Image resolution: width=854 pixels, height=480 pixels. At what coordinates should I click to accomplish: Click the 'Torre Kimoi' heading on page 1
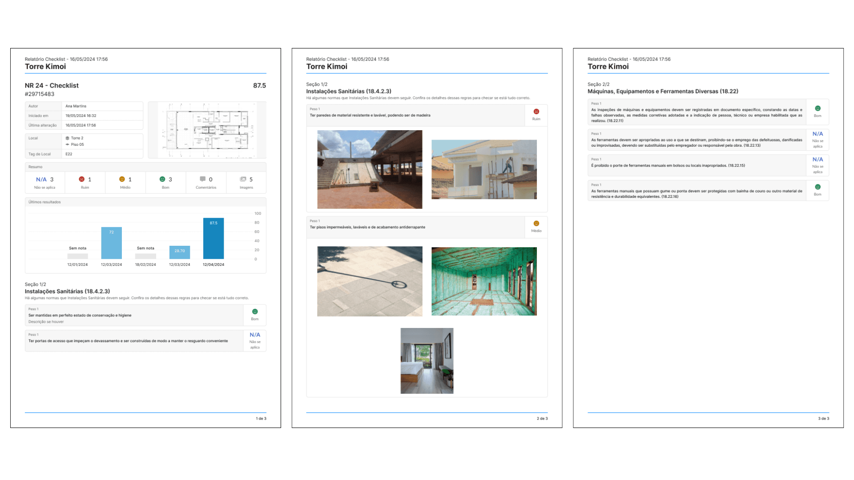(x=45, y=67)
